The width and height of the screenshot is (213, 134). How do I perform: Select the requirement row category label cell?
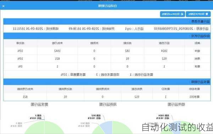pos(197,66)
